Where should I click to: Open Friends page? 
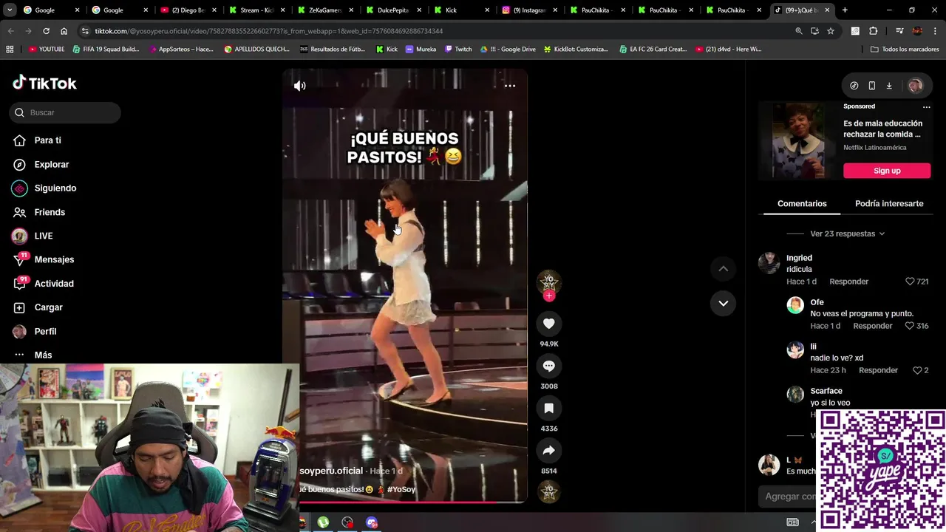click(x=50, y=212)
